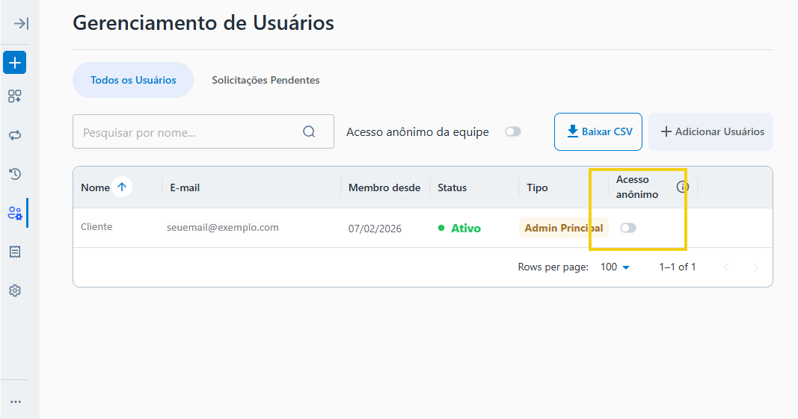Open the settings gear sidebar icon

[x=15, y=291]
